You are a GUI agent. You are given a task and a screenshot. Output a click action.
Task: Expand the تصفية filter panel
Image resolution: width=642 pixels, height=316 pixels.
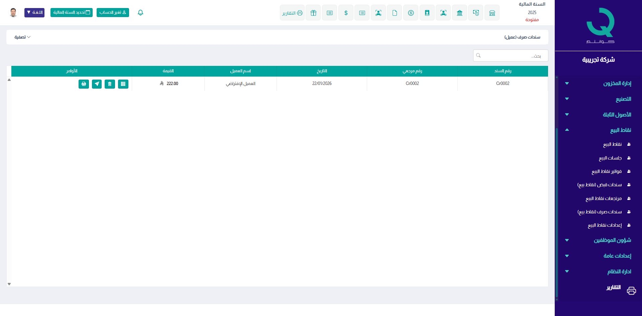[22, 37]
